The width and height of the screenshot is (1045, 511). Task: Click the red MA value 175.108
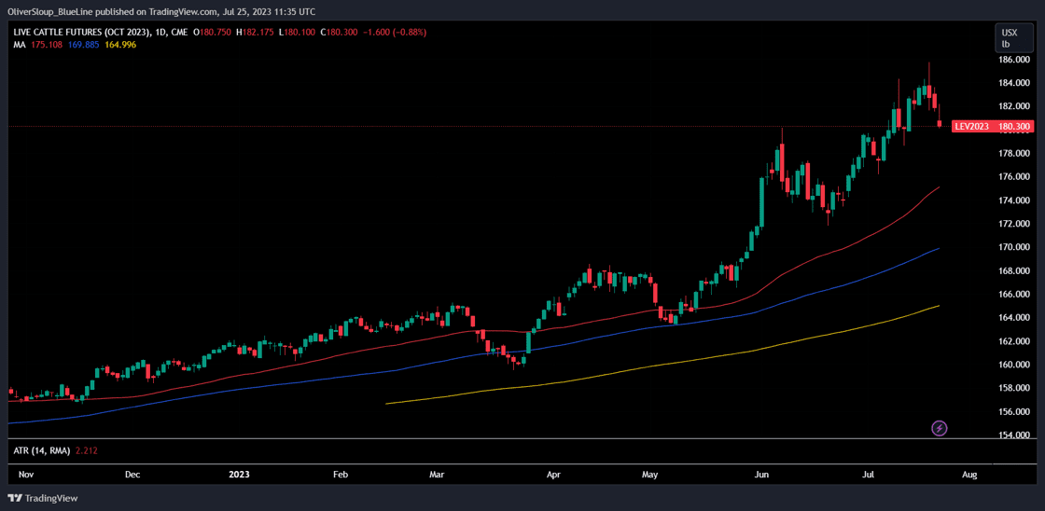point(46,44)
